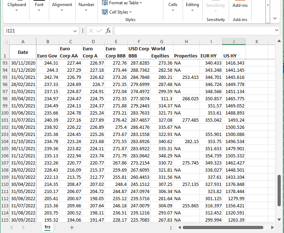
Task: Click the cell with value 355.042
Action: (211, 120)
